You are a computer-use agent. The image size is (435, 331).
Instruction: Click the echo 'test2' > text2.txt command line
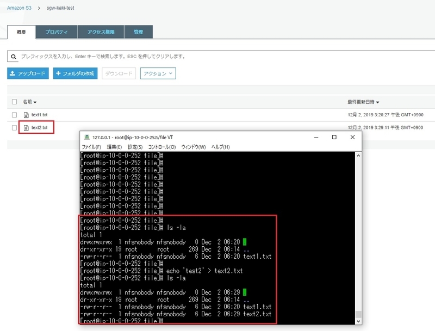161,271
